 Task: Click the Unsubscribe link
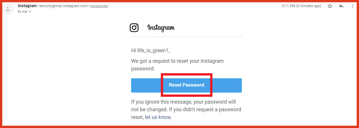(x=99, y=6)
